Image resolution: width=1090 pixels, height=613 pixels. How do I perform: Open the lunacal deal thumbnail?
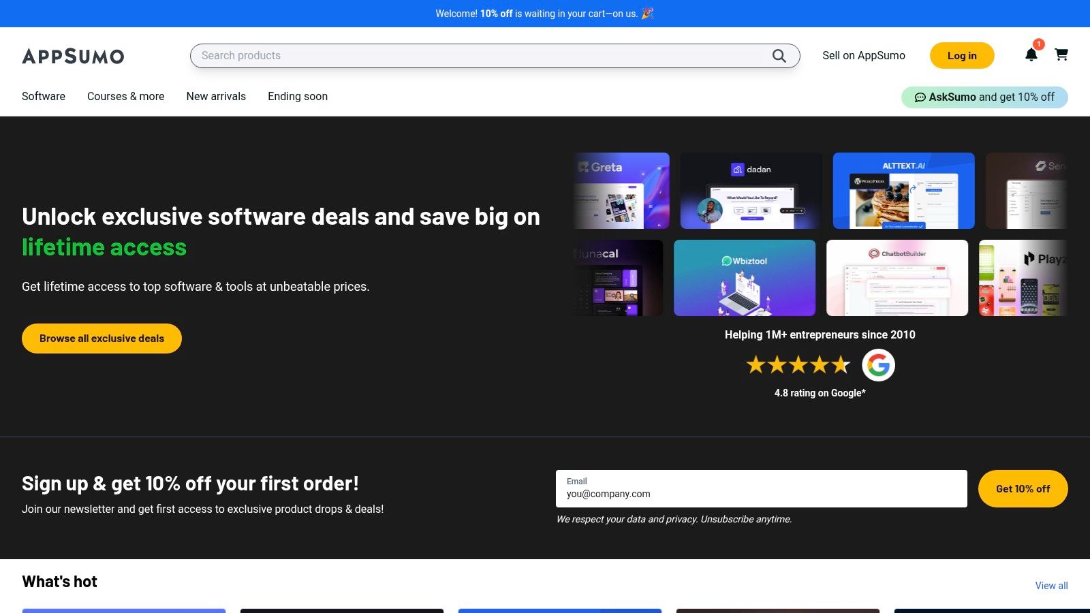(x=619, y=278)
